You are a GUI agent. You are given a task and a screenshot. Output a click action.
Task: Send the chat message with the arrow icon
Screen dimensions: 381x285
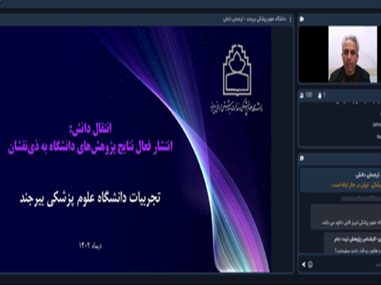(x=303, y=265)
